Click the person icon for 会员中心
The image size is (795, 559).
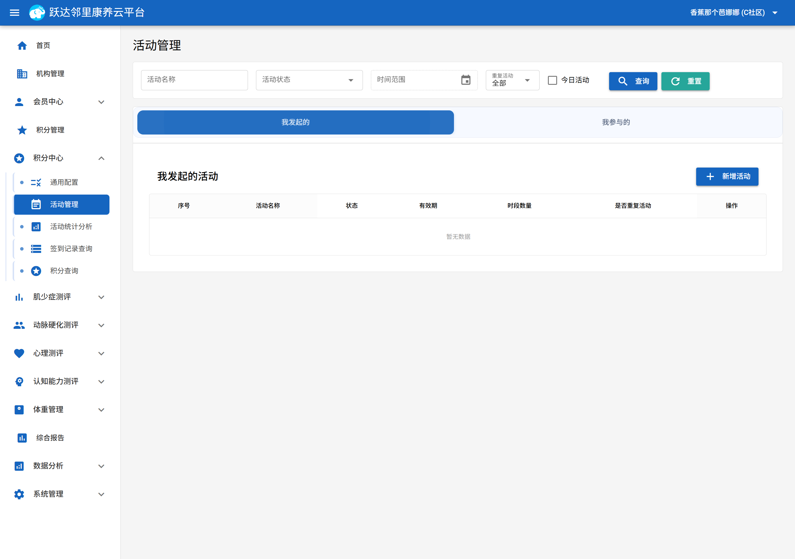pos(19,102)
